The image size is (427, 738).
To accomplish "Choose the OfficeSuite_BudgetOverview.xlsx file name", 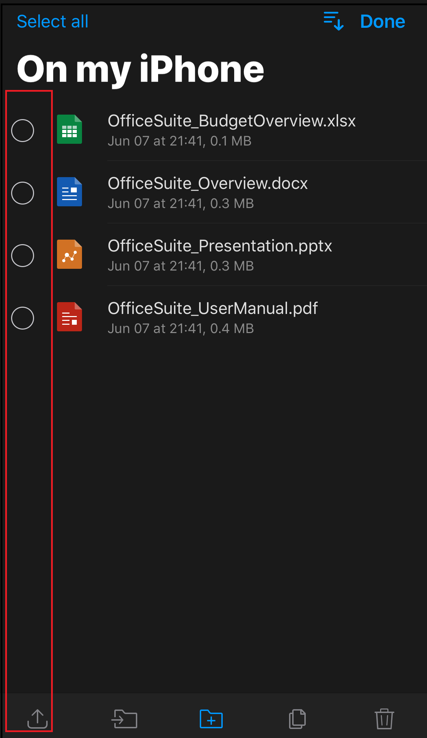I will pyautogui.click(x=232, y=121).
